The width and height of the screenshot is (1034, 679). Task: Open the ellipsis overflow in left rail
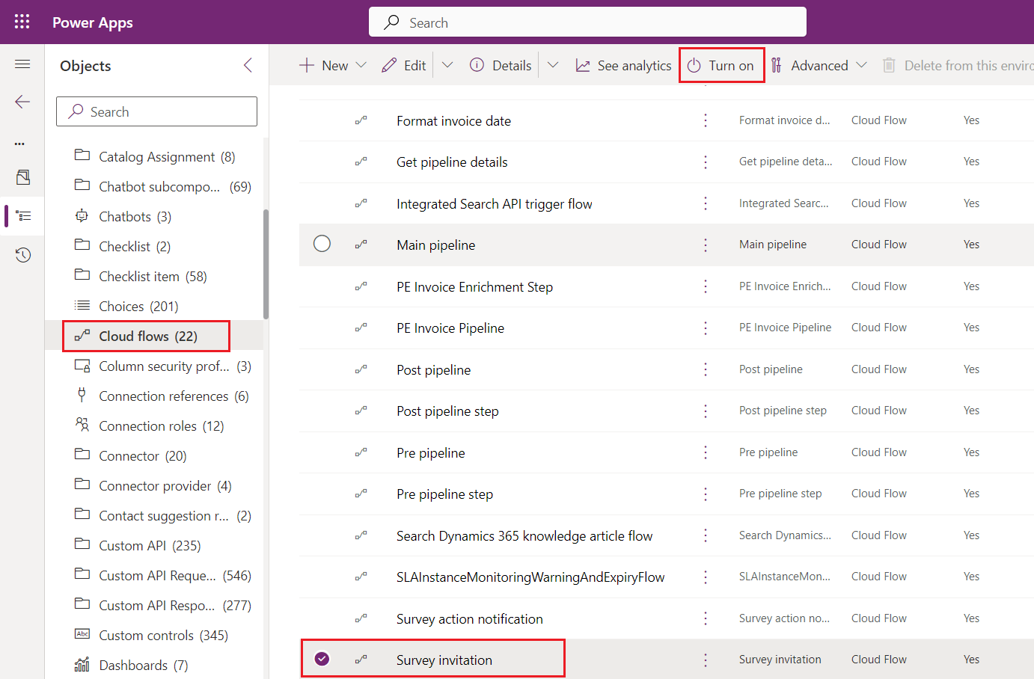click(x=19, y=144)
